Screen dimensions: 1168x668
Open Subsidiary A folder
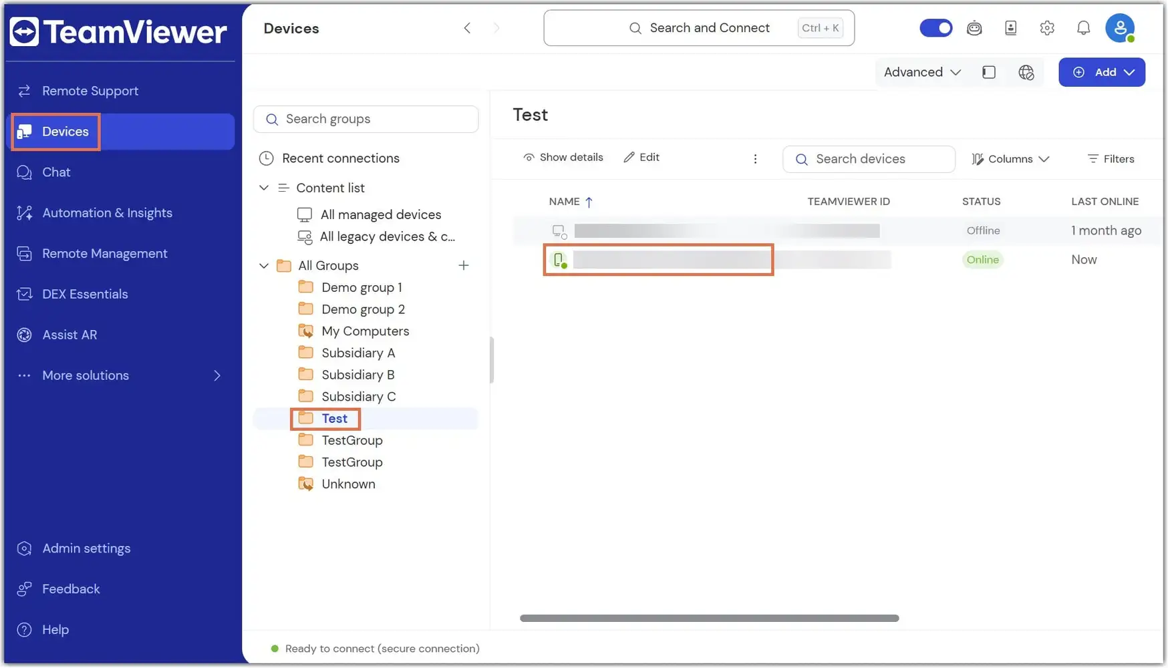click(x=358, y=353)
